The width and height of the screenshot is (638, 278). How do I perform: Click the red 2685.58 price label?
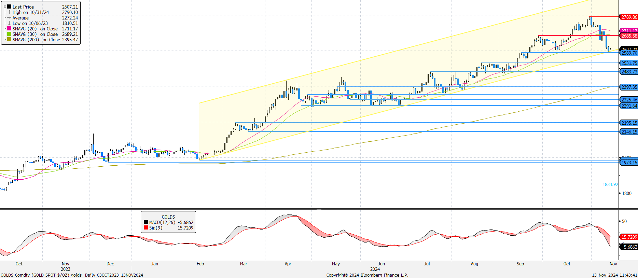[629, 36]
